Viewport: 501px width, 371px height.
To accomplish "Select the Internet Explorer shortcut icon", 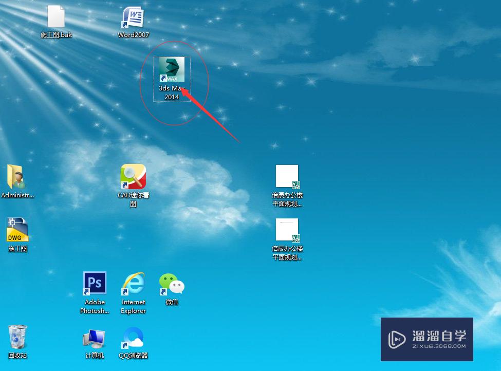I will point(133,283).
